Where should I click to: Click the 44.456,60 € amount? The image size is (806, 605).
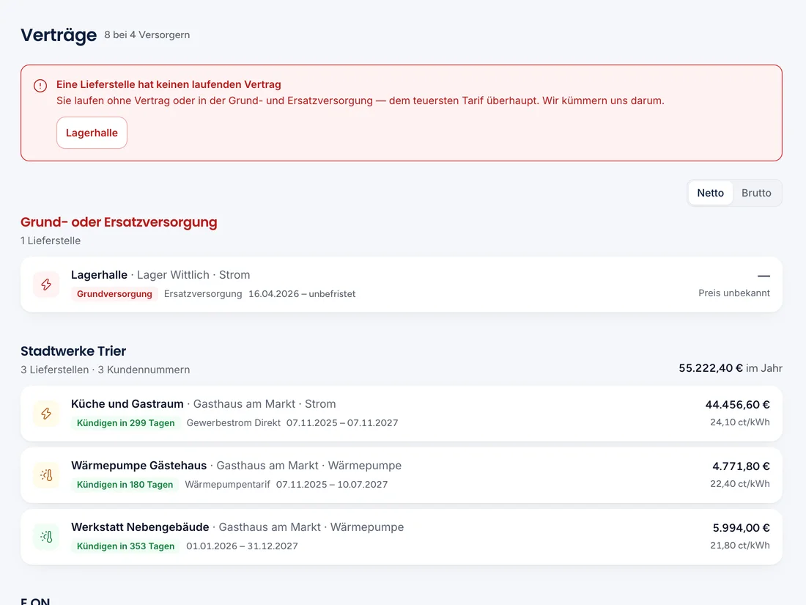737,405
